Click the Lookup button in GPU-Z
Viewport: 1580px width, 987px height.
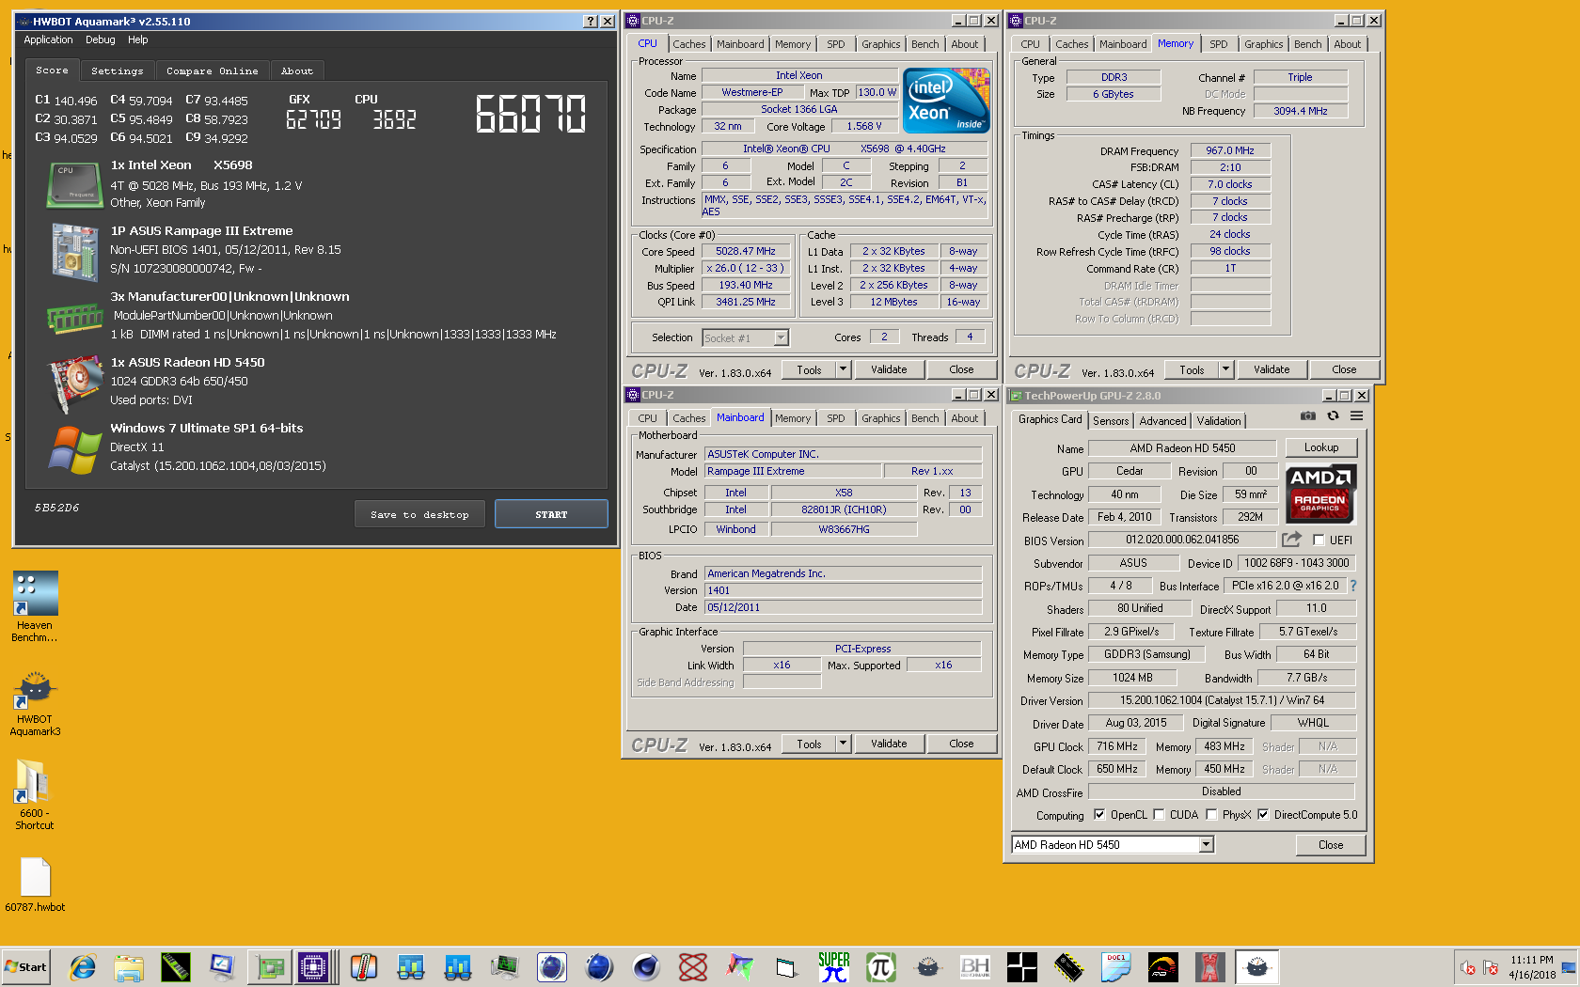[1321, 447]
